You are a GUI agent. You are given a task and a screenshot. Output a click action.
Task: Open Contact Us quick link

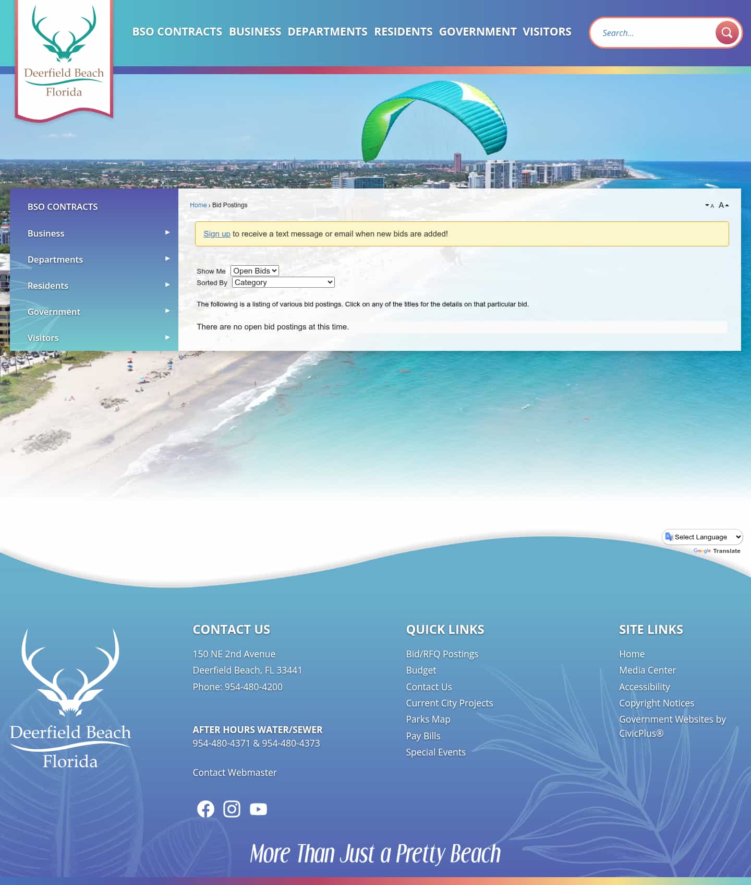click(429, 687)
